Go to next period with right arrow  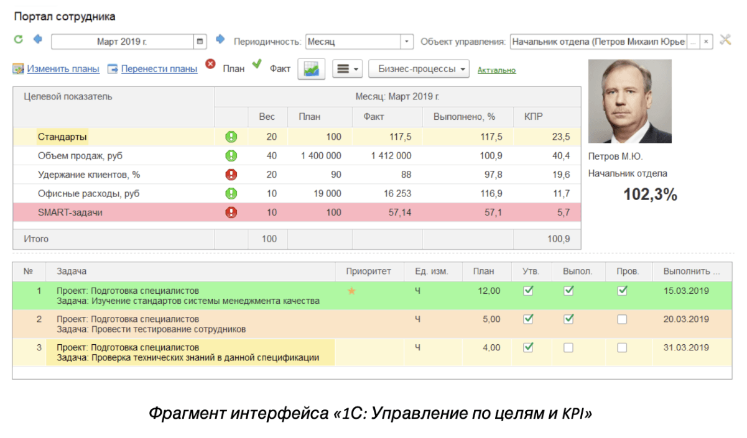point(220,40)
